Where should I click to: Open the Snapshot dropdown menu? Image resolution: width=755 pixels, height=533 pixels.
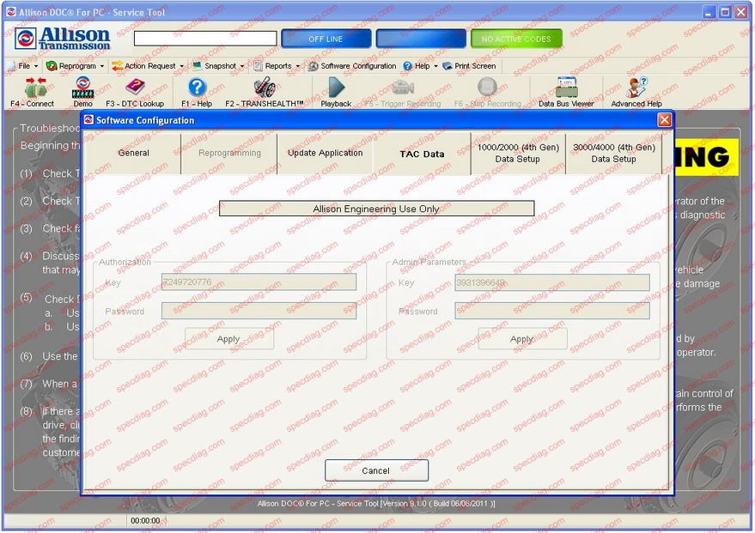[220, 66]
